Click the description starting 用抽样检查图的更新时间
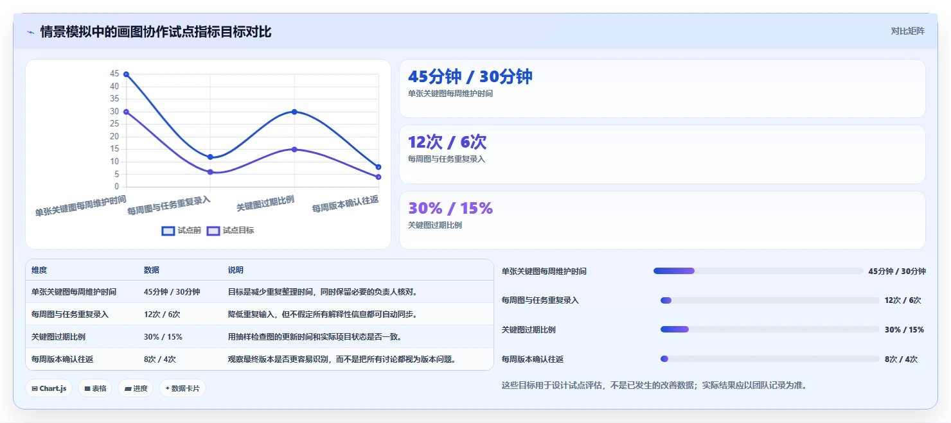951x423 pixels. (x=314, y=337)
